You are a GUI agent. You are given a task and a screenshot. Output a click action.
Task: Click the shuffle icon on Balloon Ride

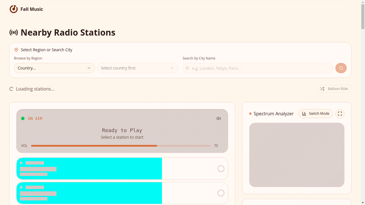click(322, 89)
